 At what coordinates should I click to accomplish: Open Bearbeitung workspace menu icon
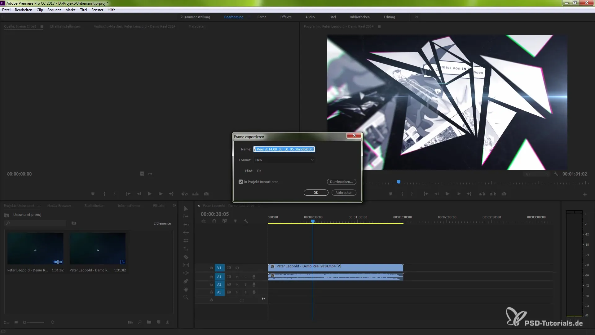(x=249, y=17)
